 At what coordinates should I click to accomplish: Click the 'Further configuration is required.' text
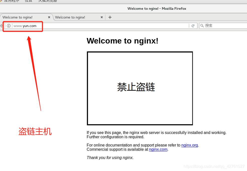point(115,137)
